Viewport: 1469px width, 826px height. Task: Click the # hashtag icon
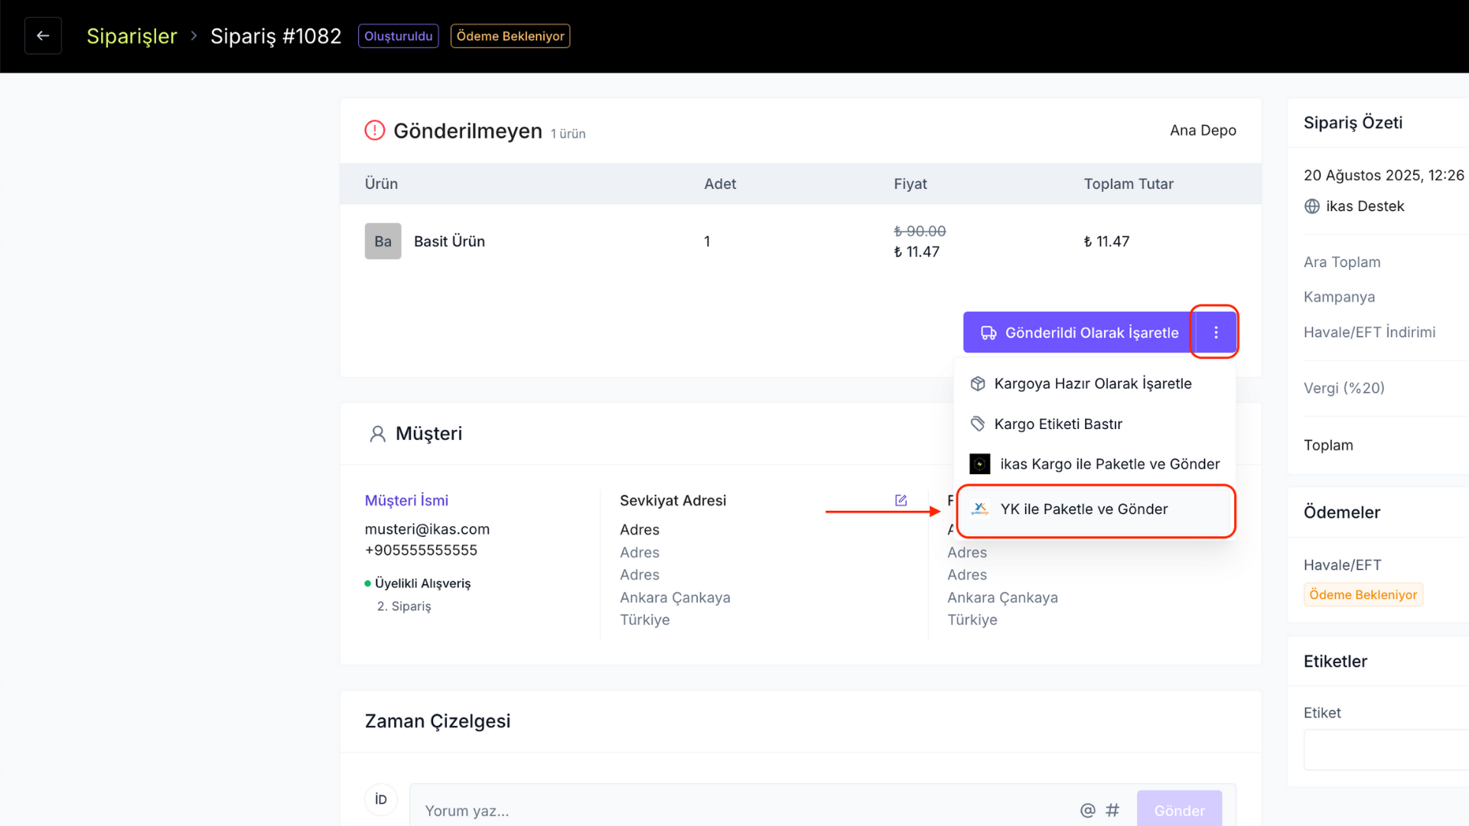[1112, 810]
